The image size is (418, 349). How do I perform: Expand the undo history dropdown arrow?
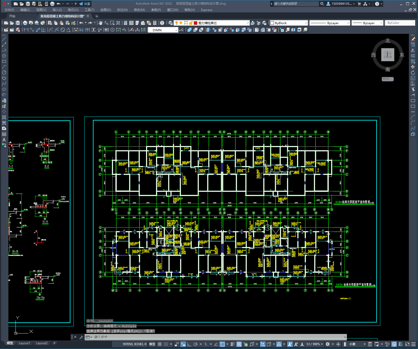[86, 23]
